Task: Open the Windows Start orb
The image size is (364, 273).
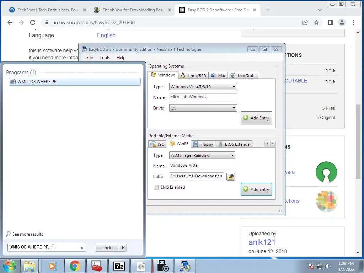Action: click(x=9, y=266)
